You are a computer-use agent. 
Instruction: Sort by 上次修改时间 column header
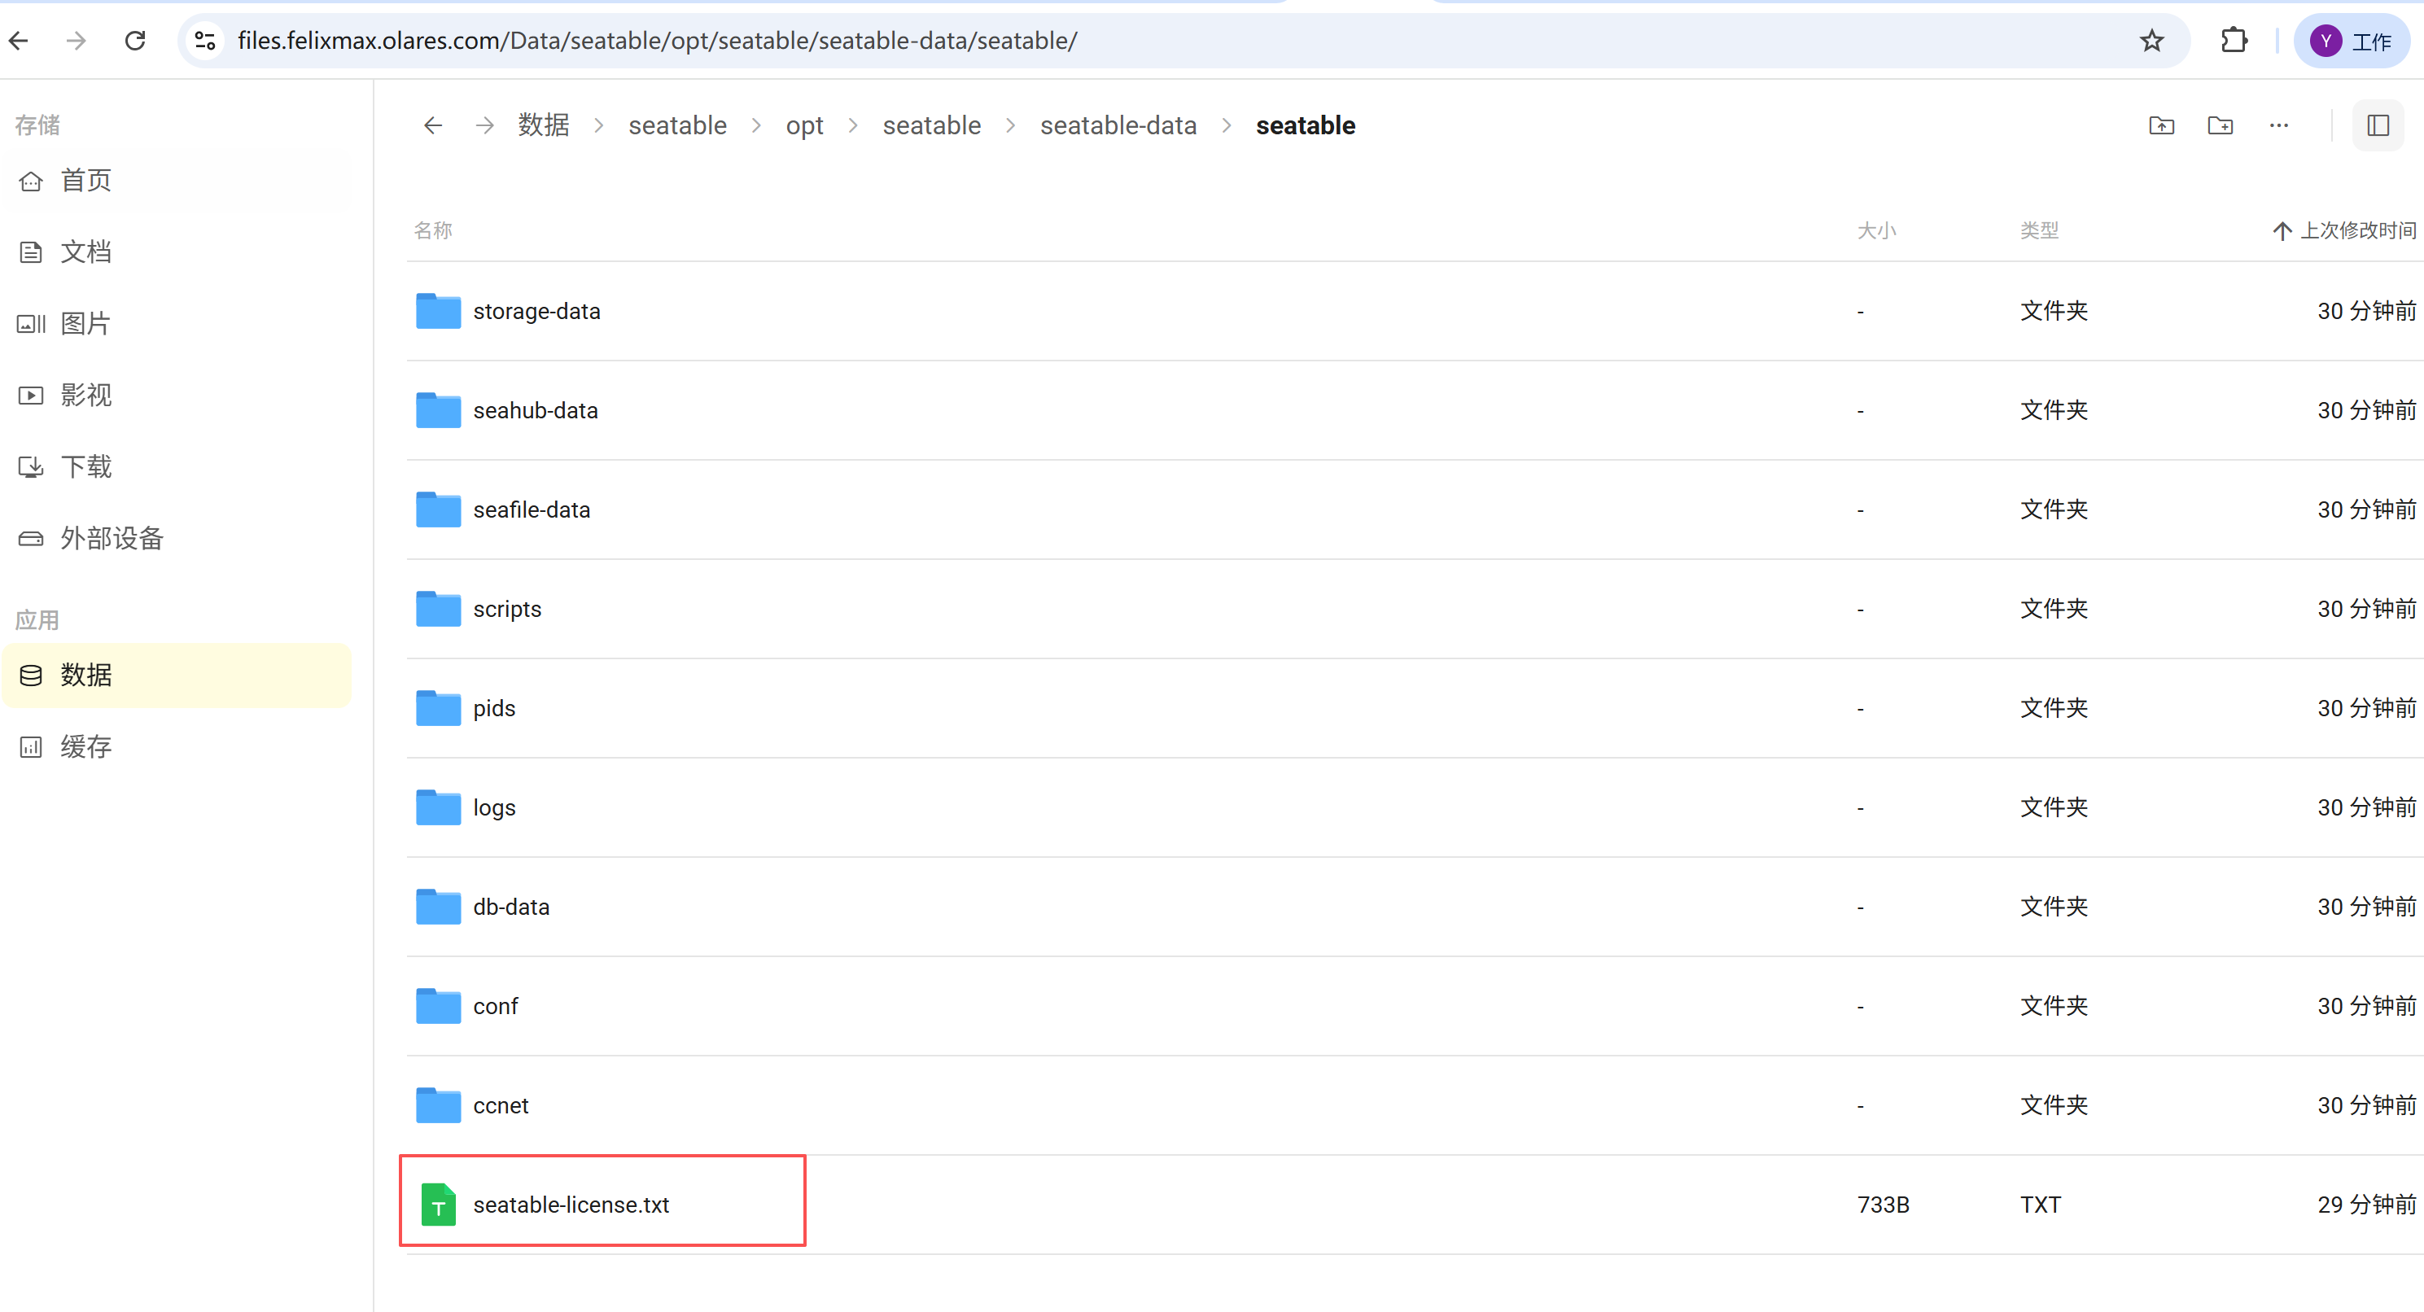pyautogui.click(x=2356, y=230)
